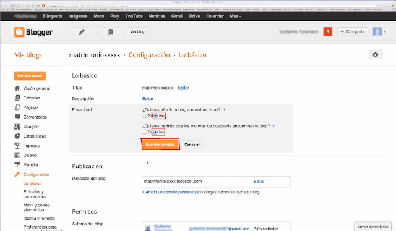Click the red notifications badge showing 3
This screenshot has width=396, height=231.
pos(327,31)
